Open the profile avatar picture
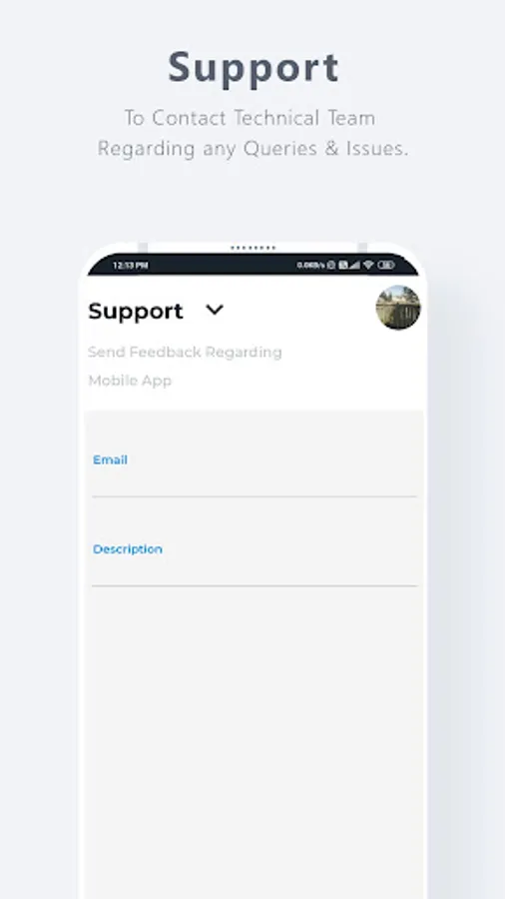505x899 pixels. tap(398, 308)
